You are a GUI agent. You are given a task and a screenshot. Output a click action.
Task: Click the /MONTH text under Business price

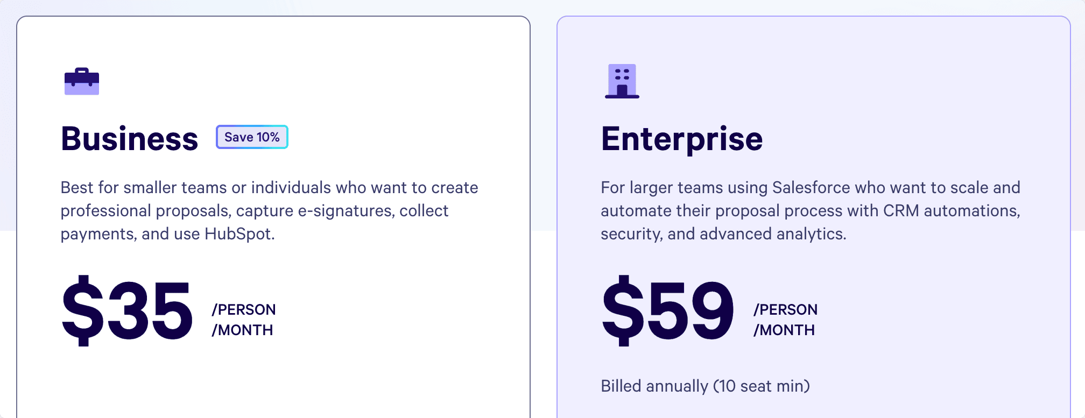coord(242,330)
